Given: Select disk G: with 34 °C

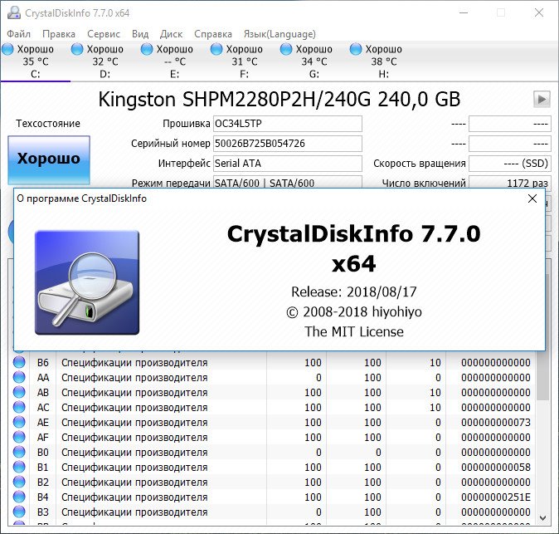Looking at the screenshot, I should (314, 61).
